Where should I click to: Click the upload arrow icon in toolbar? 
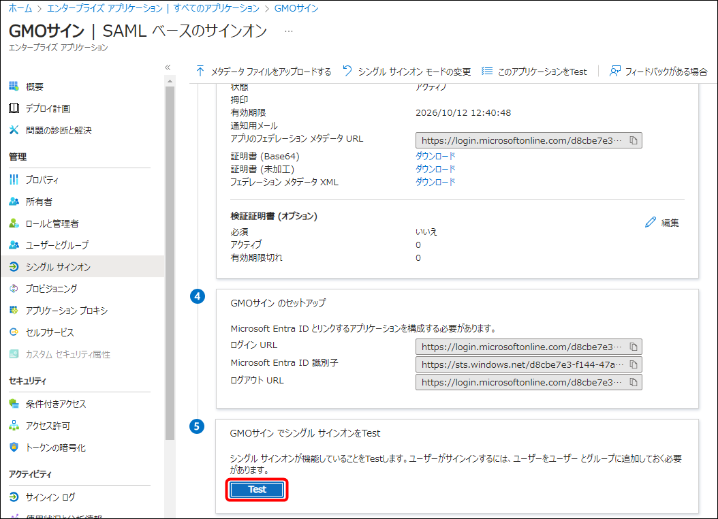pyautogui.click(x=200, y=71)
